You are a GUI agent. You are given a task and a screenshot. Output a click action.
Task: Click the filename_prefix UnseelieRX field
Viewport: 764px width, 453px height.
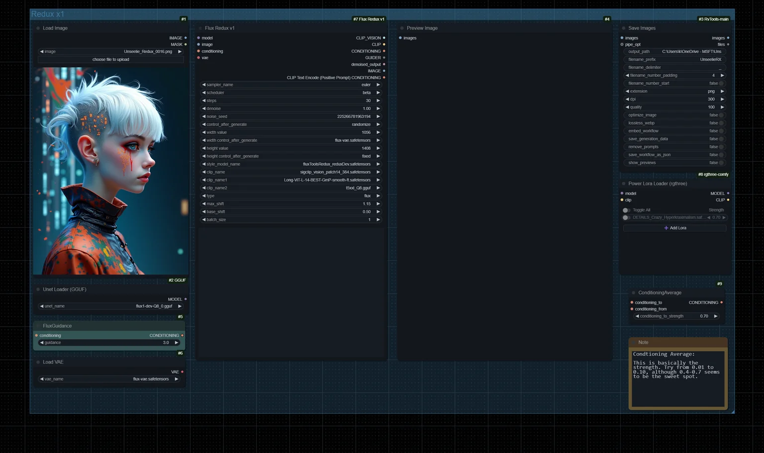[674, 60]
